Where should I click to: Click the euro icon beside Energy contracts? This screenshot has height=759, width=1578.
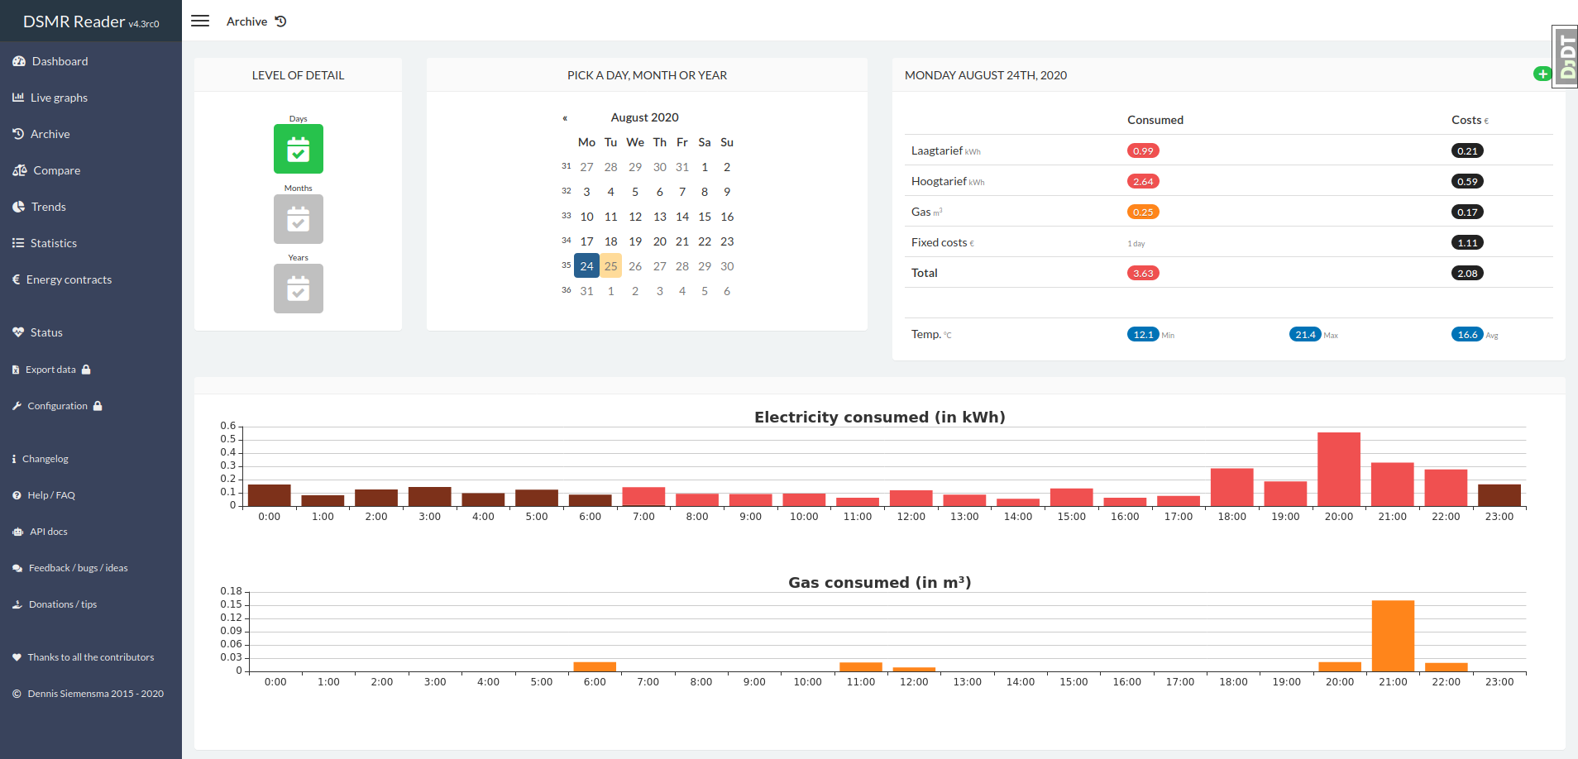16,279
